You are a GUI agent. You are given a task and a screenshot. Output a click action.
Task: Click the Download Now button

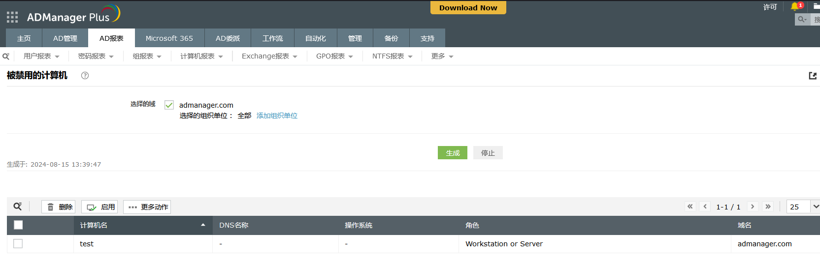click(468, 7)
